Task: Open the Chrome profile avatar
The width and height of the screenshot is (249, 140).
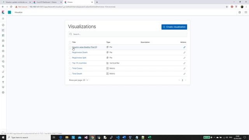Action: tap(242, 7)
